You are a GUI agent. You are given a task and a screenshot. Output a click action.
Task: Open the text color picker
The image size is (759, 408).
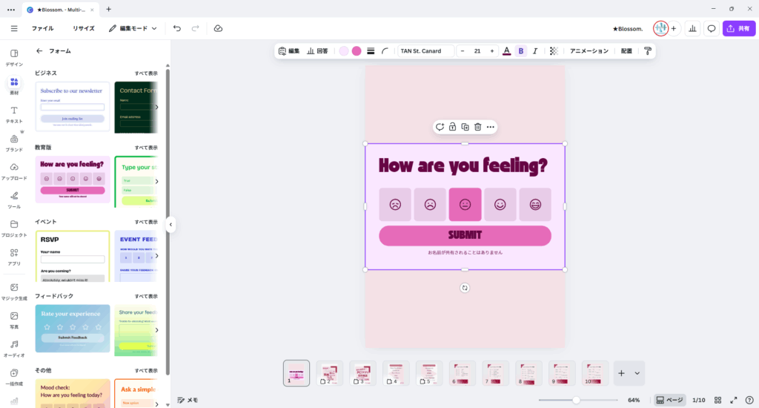[506, 51]
